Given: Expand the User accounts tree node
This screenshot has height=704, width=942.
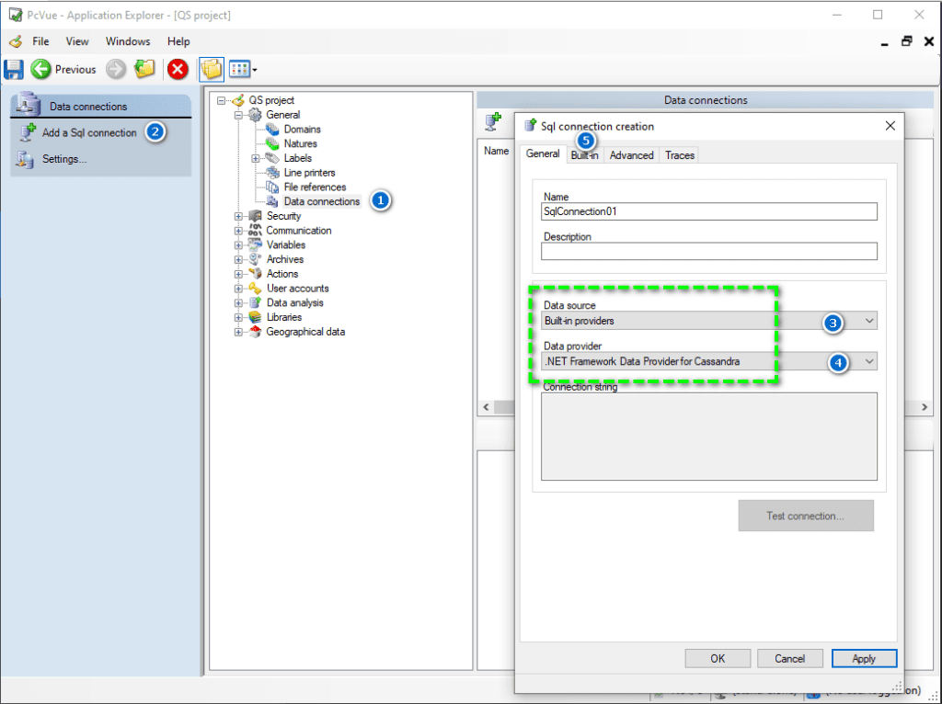Looking at the screenshot, I should tap(238, 289).
